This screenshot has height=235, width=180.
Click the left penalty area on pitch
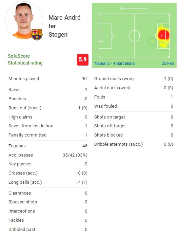[105, 36]
